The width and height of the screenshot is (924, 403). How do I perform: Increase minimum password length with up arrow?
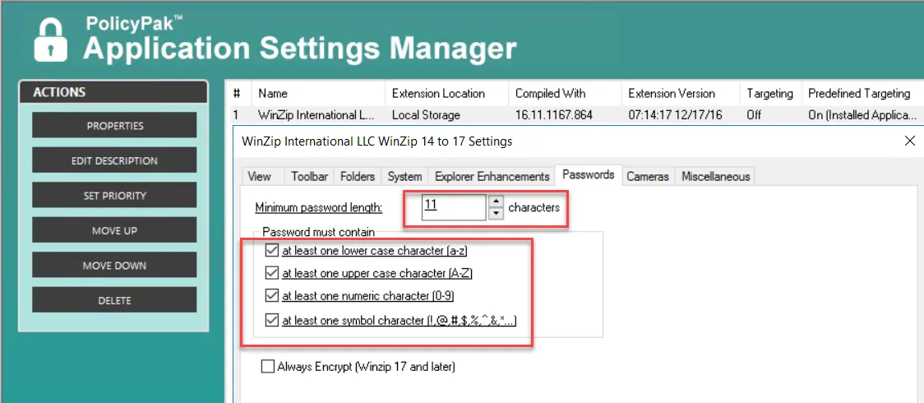click(x=497, y=201)
